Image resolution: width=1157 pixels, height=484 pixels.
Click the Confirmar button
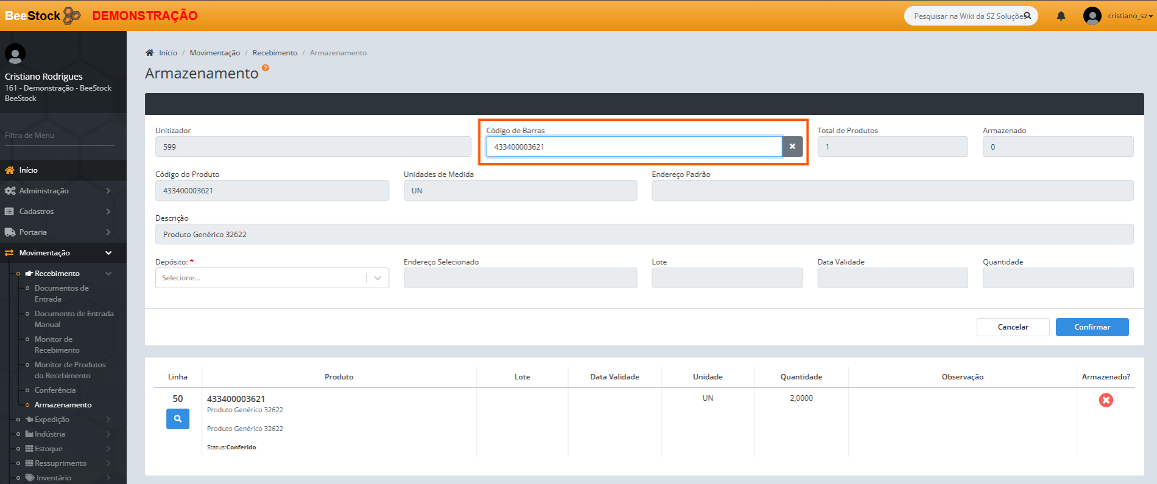(x=1092, y=327)
